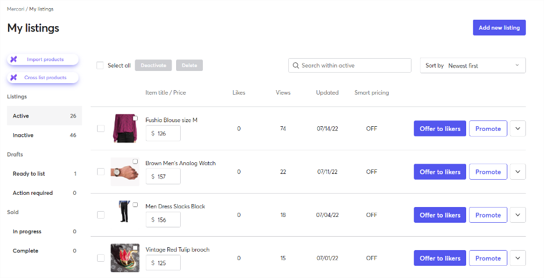Click the purple icon beside Cross list products

(13, 77)
